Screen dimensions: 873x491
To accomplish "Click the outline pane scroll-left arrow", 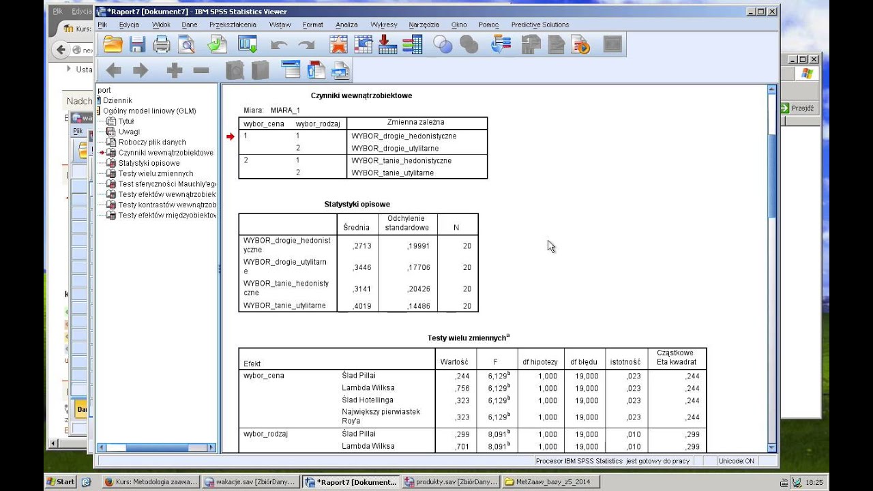I will [x=102, y=447].
